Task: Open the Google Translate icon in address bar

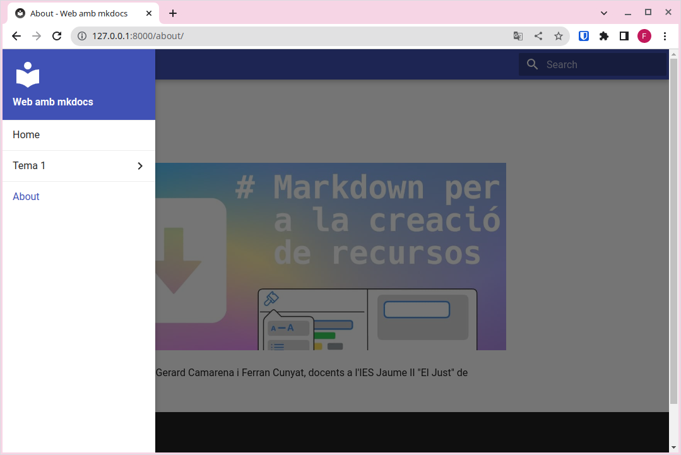Action: [518, 36]
